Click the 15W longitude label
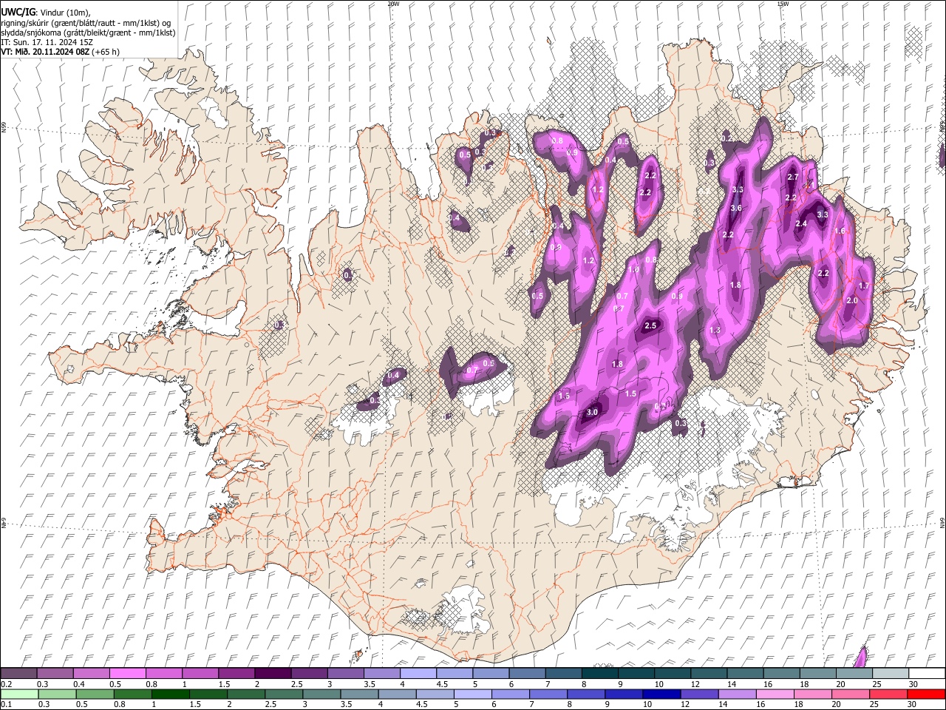The height and width of the screenshot is (710, 946). 783,4
